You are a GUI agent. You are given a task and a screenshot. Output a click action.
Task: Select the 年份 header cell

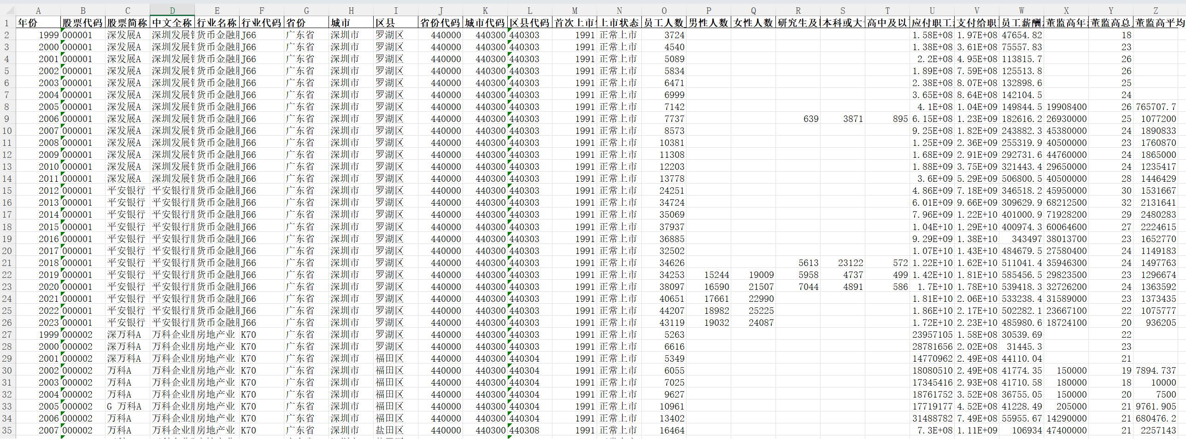pyautogui.click(x=38, y=23)
